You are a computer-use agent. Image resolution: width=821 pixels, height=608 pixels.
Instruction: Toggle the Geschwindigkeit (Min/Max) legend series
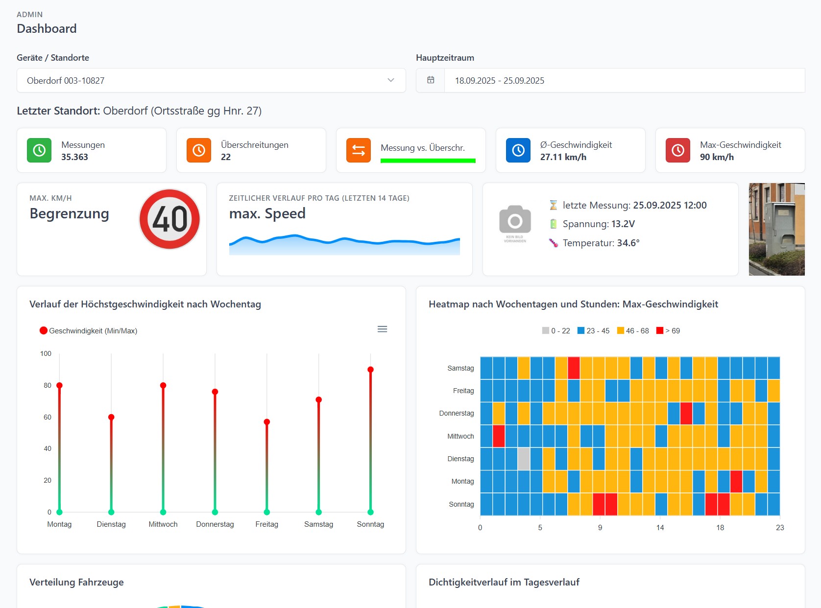(88, 331)
